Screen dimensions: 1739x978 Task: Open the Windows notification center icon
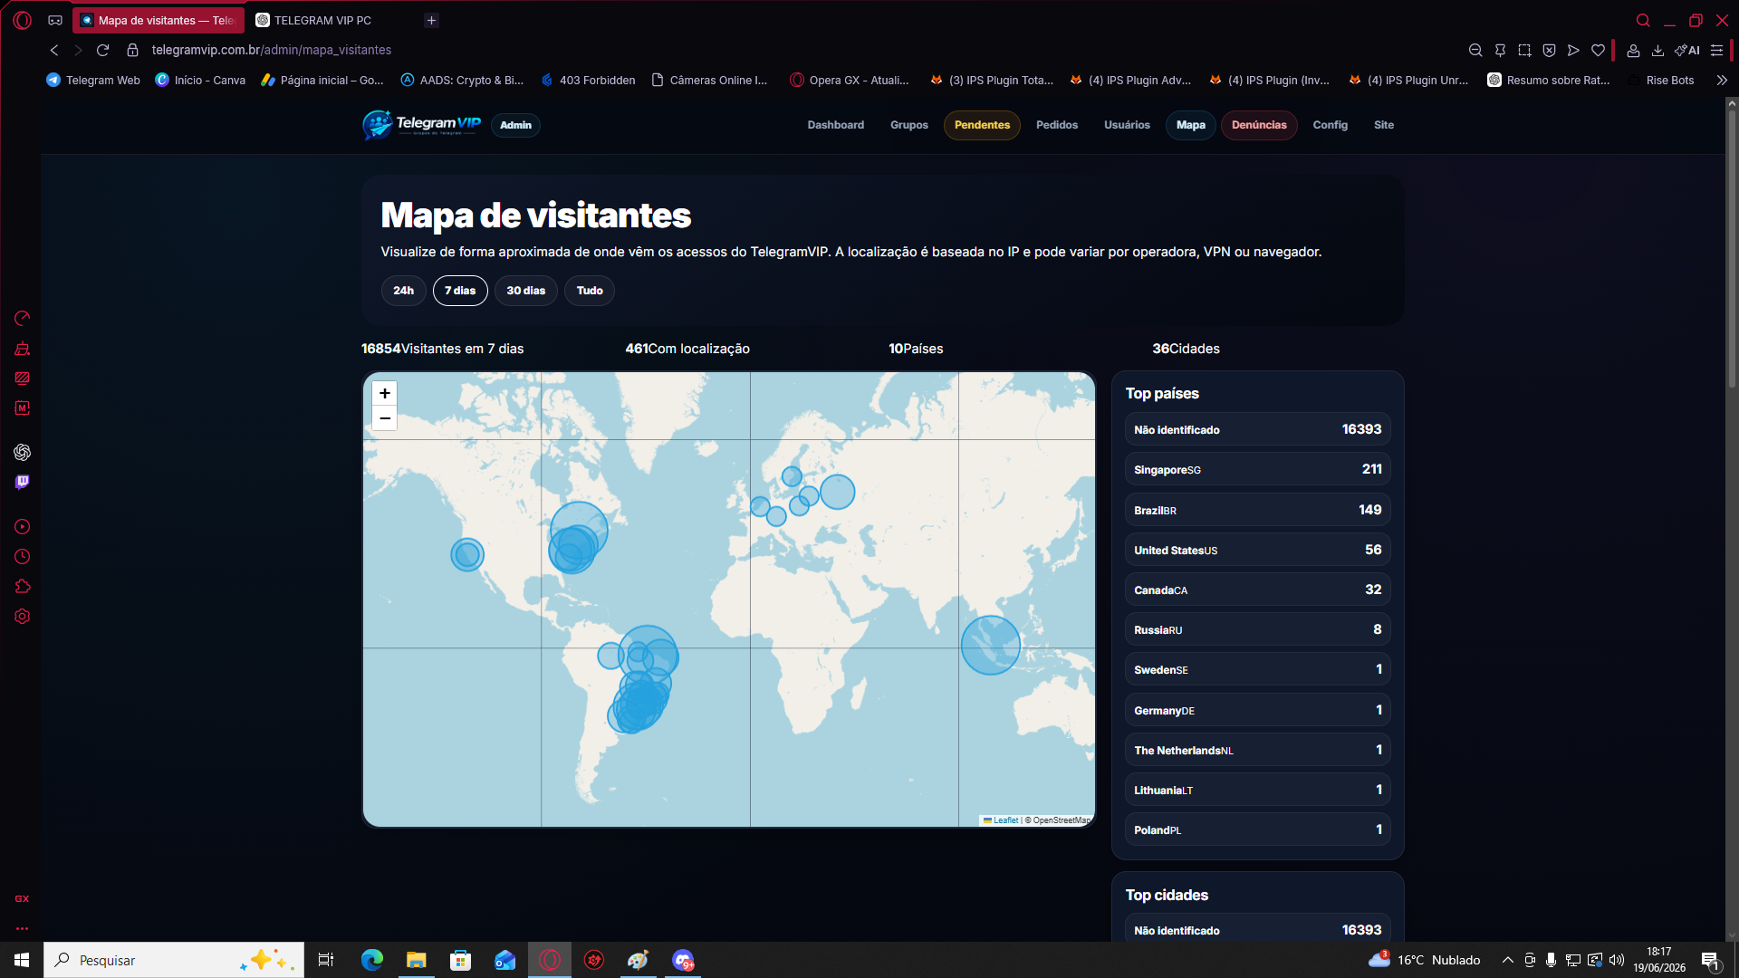(1711, 961)
